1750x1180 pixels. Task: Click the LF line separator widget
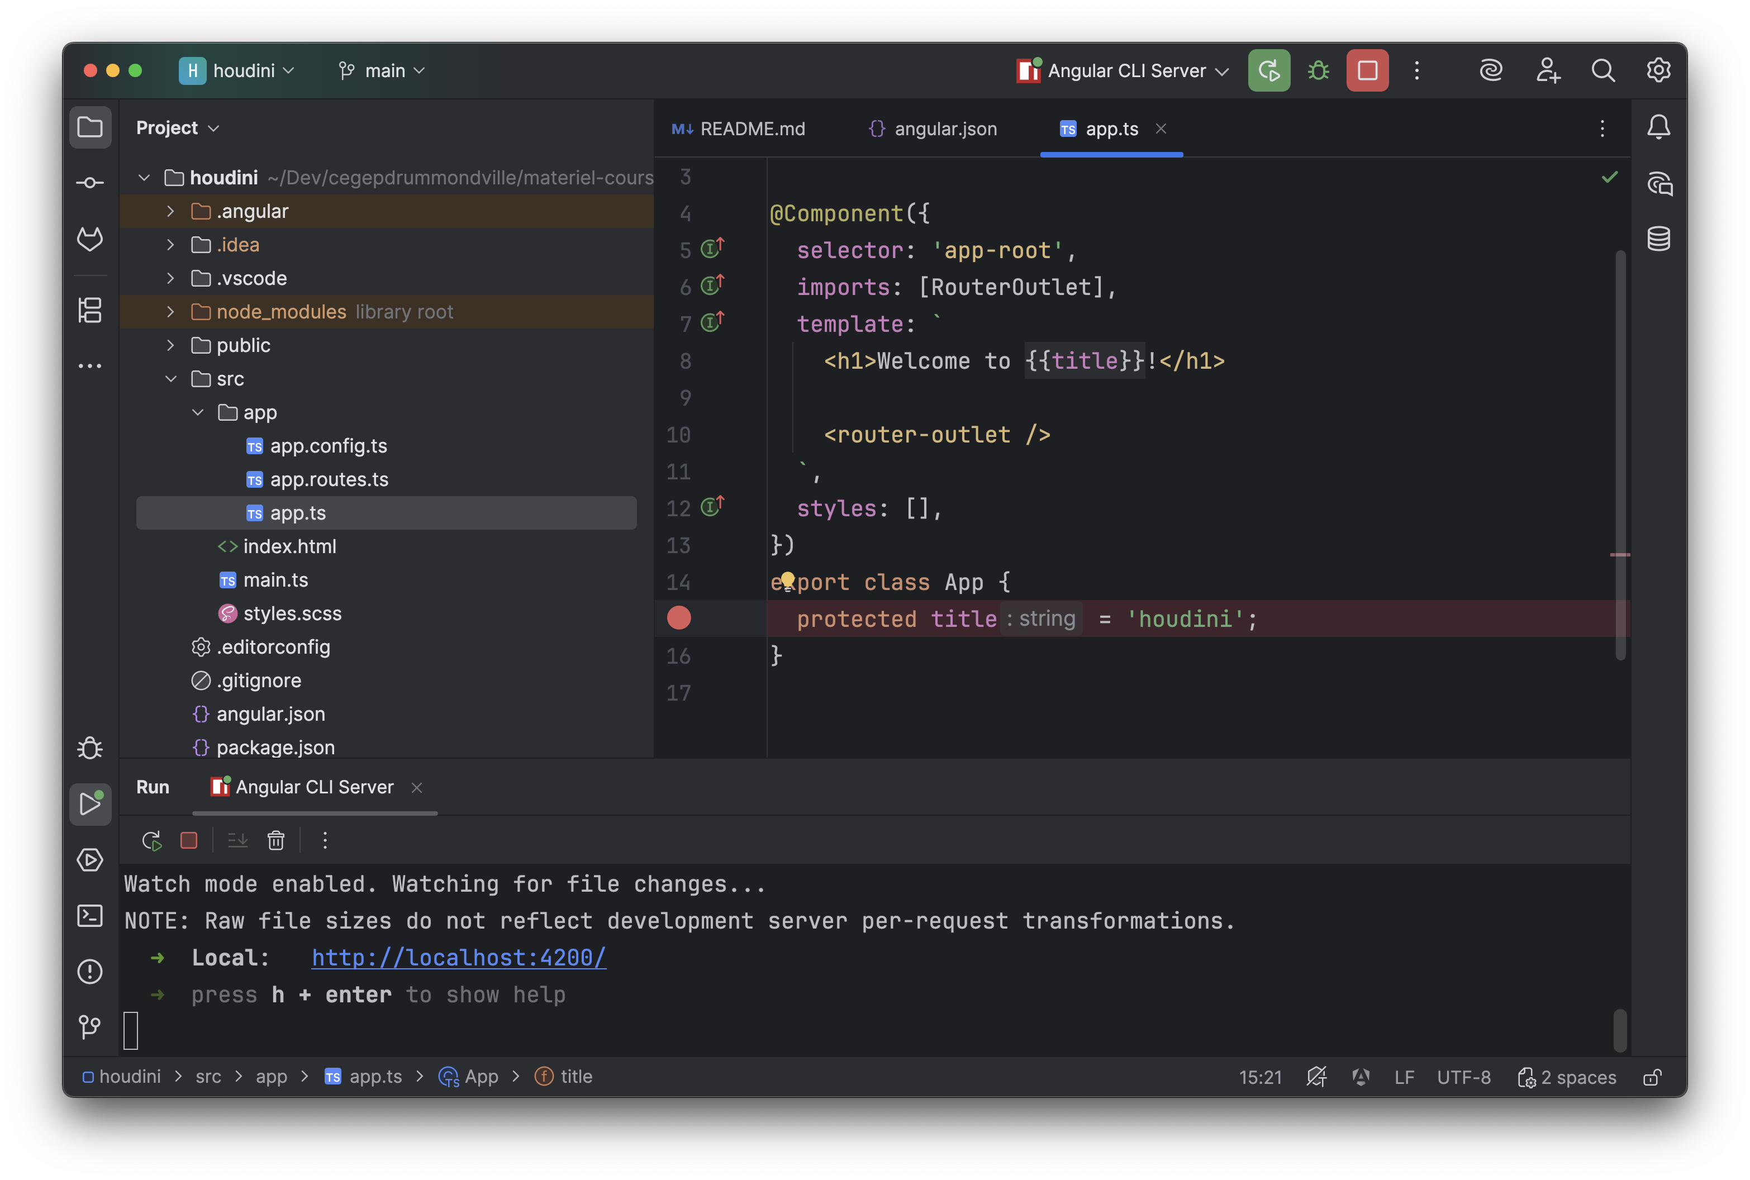pyautogui.click(x=1404, y=1078)
